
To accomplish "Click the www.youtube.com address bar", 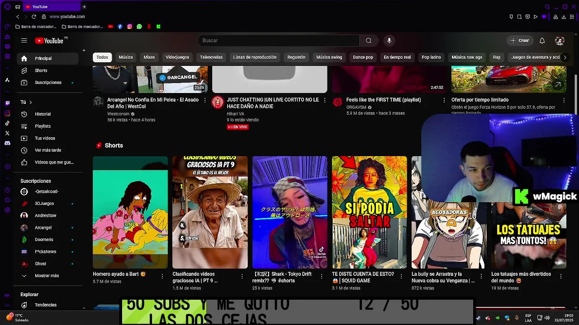I will point(67,17).
